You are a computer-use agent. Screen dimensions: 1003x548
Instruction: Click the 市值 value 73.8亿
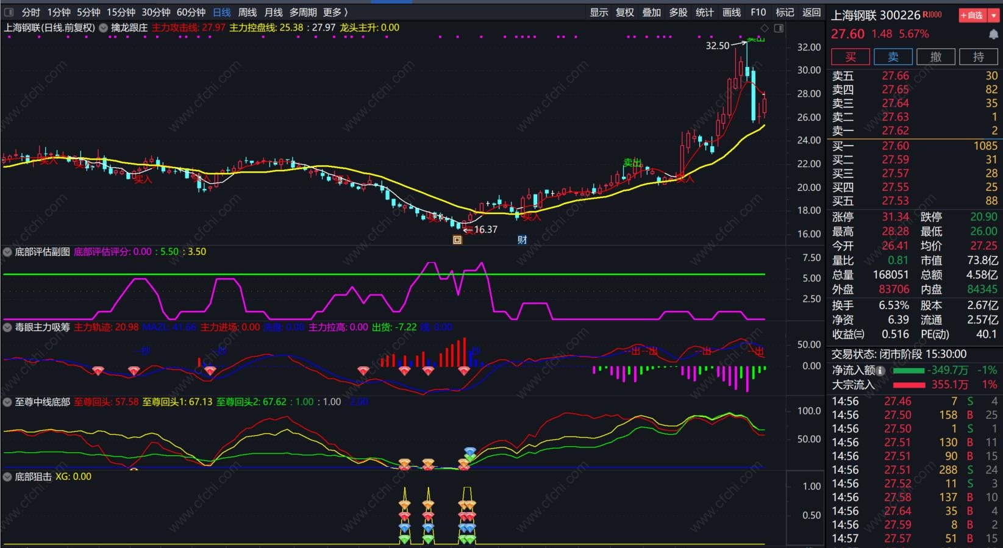pos(982,260)
